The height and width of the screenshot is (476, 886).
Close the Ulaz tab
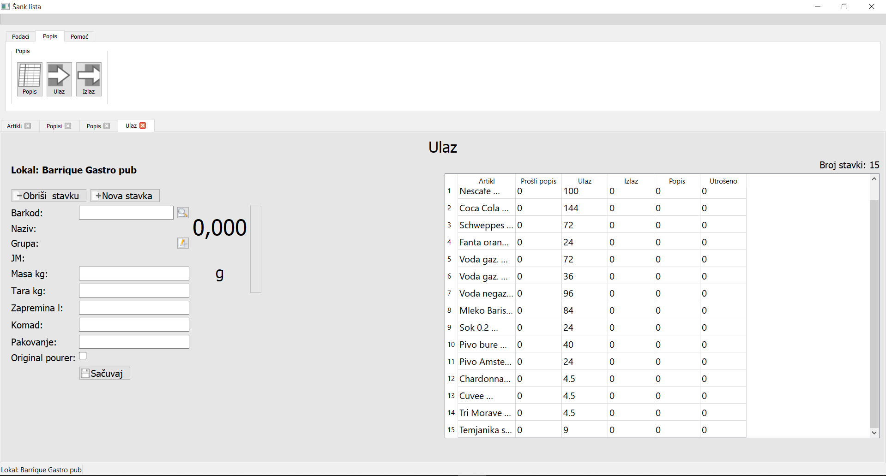[x=143, y=125]
